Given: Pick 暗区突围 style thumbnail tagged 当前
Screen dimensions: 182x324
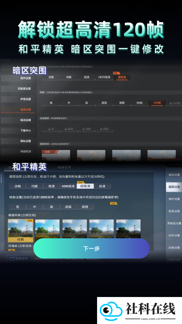Looking at the screenshot, I should point(56,155).
